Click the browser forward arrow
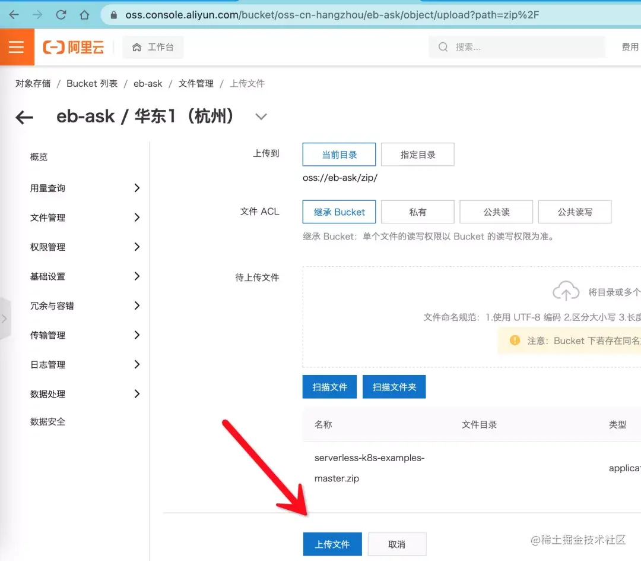The height and width of the screenshot is (561, 641). coord(37,15)
